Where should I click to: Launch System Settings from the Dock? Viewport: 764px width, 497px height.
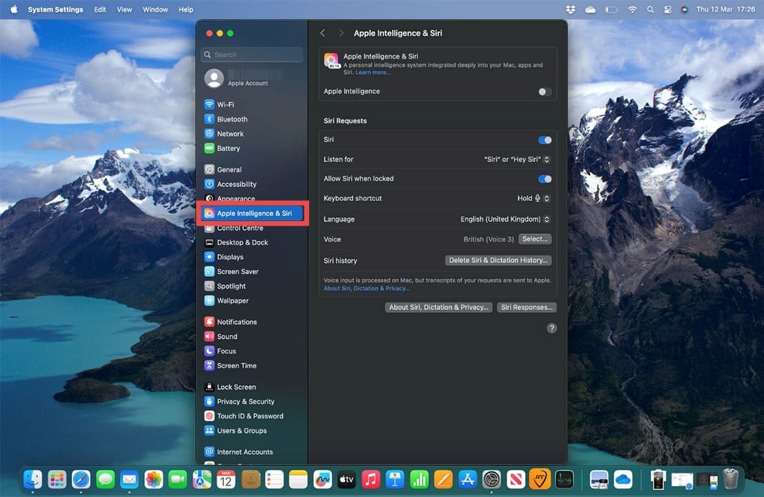click(x=491, y=480)
